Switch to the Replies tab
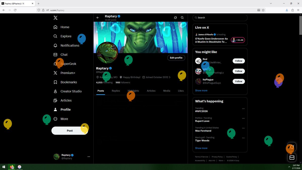Viewport: 302px width, 170px height. coord(116,91)
